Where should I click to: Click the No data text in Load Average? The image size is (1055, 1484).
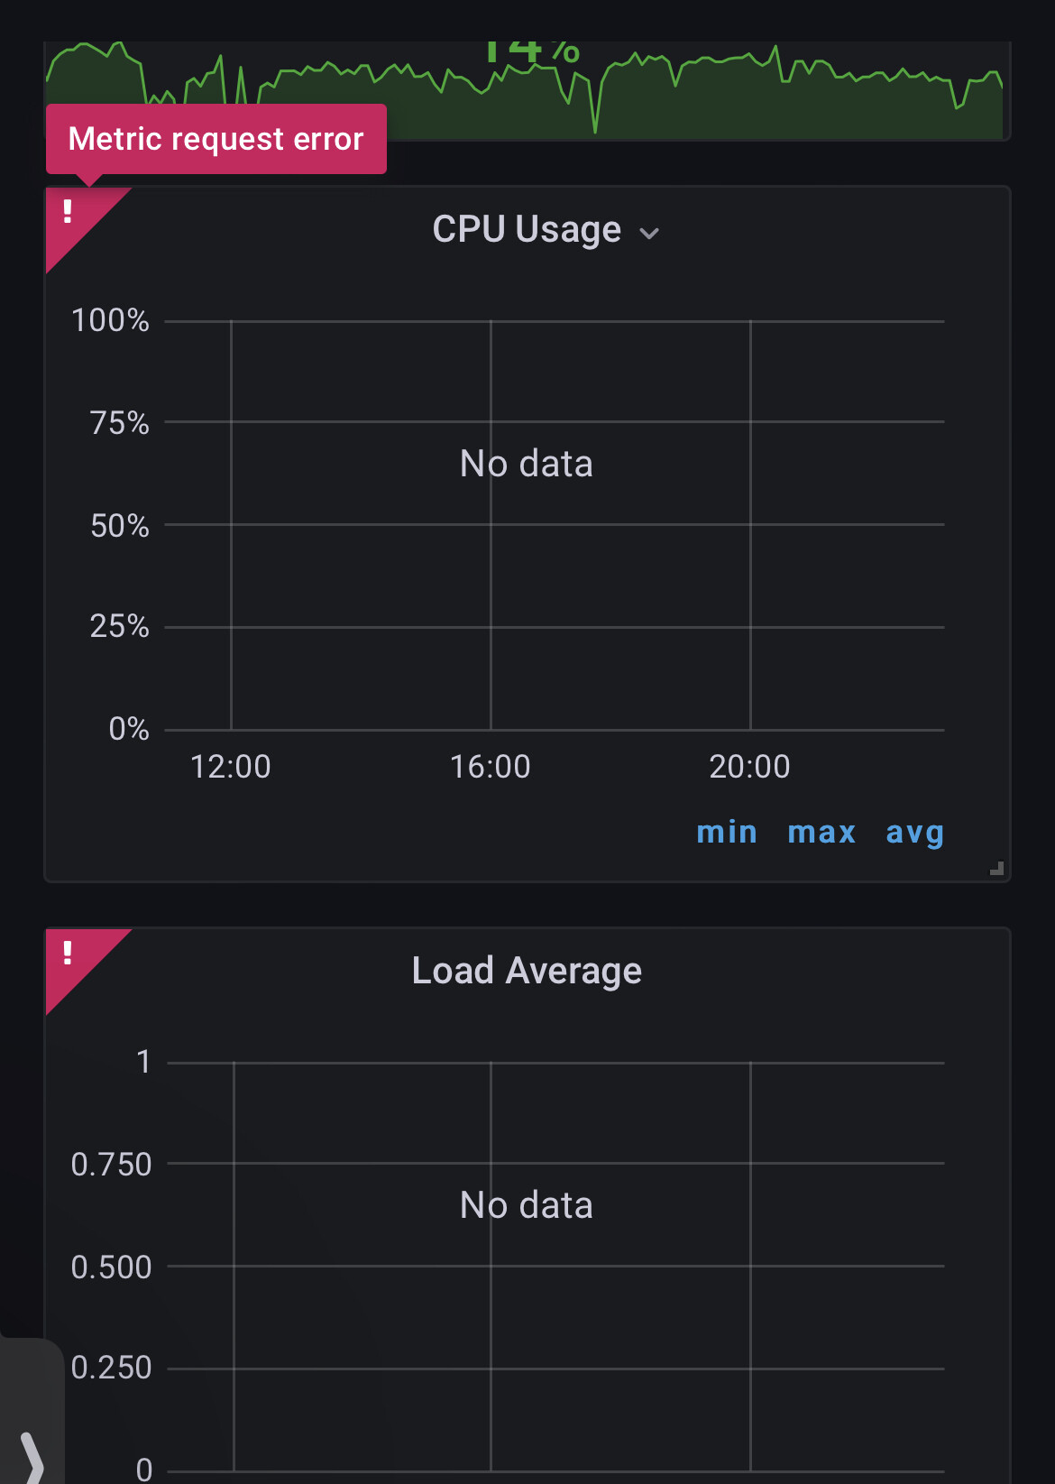coord(527,1205)
